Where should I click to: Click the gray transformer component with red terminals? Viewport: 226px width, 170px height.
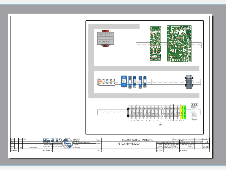pos(105,40)
